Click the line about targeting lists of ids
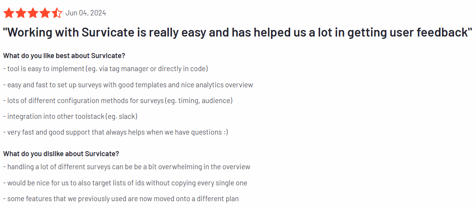Image resolution: width=476 pixels, height=210 pixels. click(x=125, y=183)
